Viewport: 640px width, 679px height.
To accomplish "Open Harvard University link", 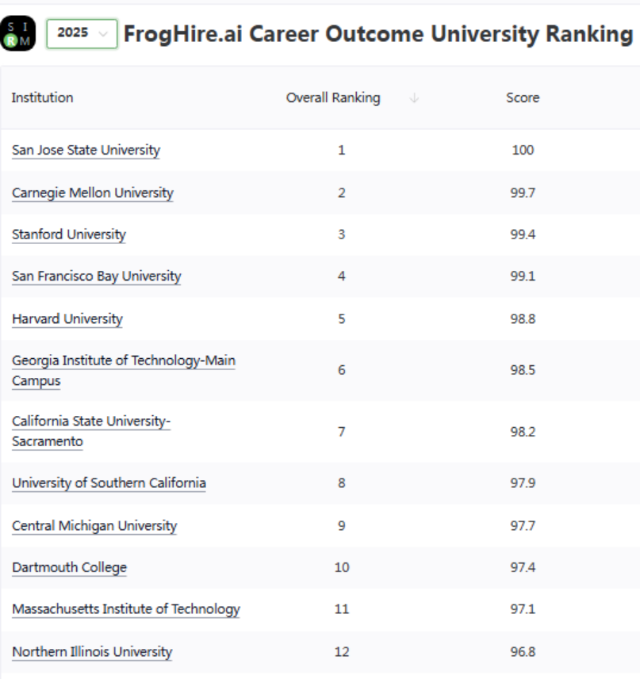I will [x=67, y=319].
